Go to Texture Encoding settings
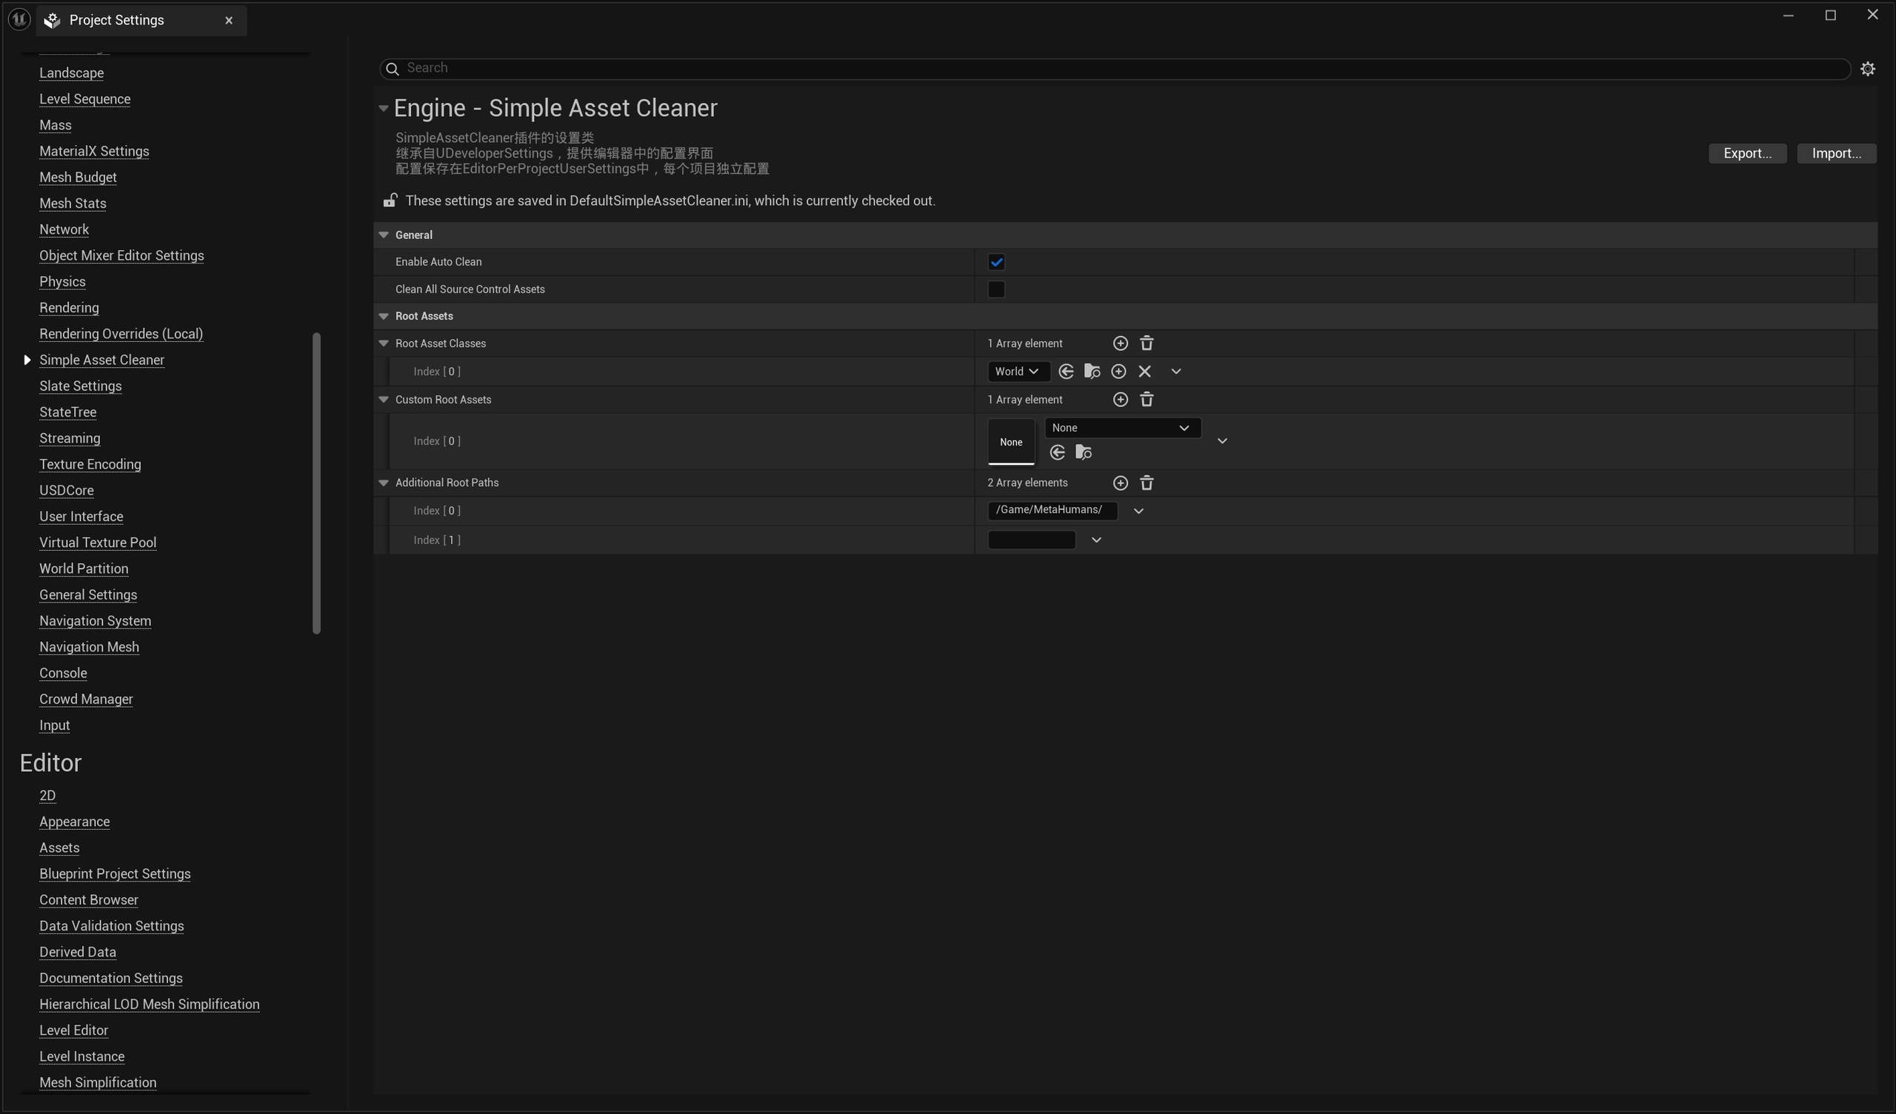The height and width of the screenshot is (1114, 1896). (90, 464)
